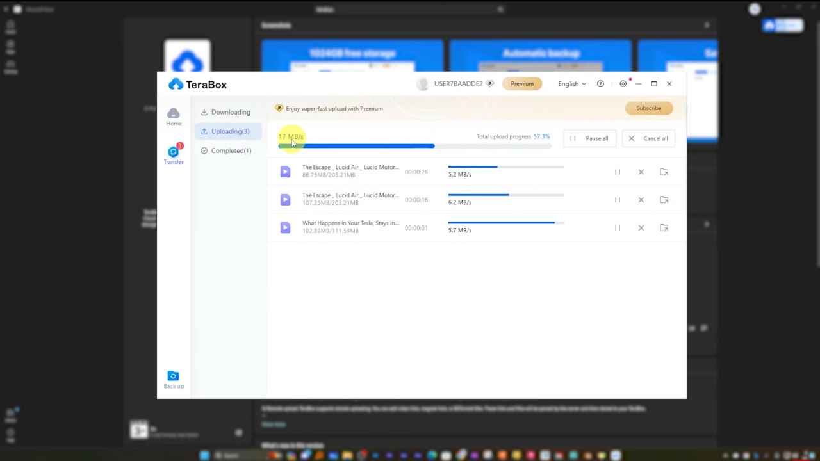
Task: Click video file icon of 86.75MB upload
Action: click(285, 172)
